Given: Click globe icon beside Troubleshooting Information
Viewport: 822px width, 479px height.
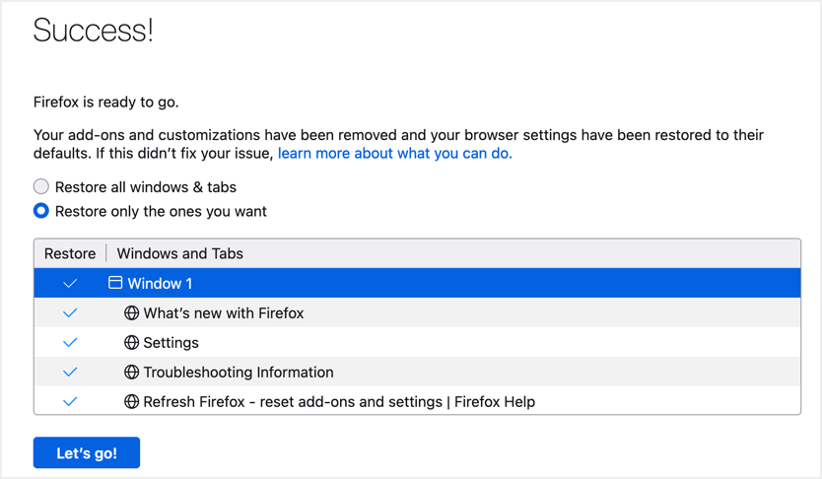Looking at the screenshot, I should (x=131, y=373).
